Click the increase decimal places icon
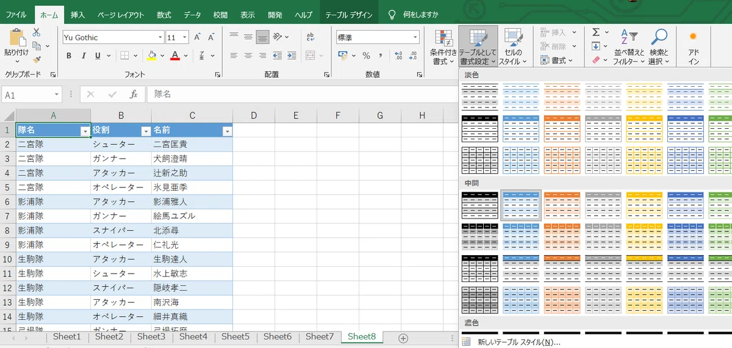The width and height of the screenshot is (732, 348). click(x=398, y=56)
